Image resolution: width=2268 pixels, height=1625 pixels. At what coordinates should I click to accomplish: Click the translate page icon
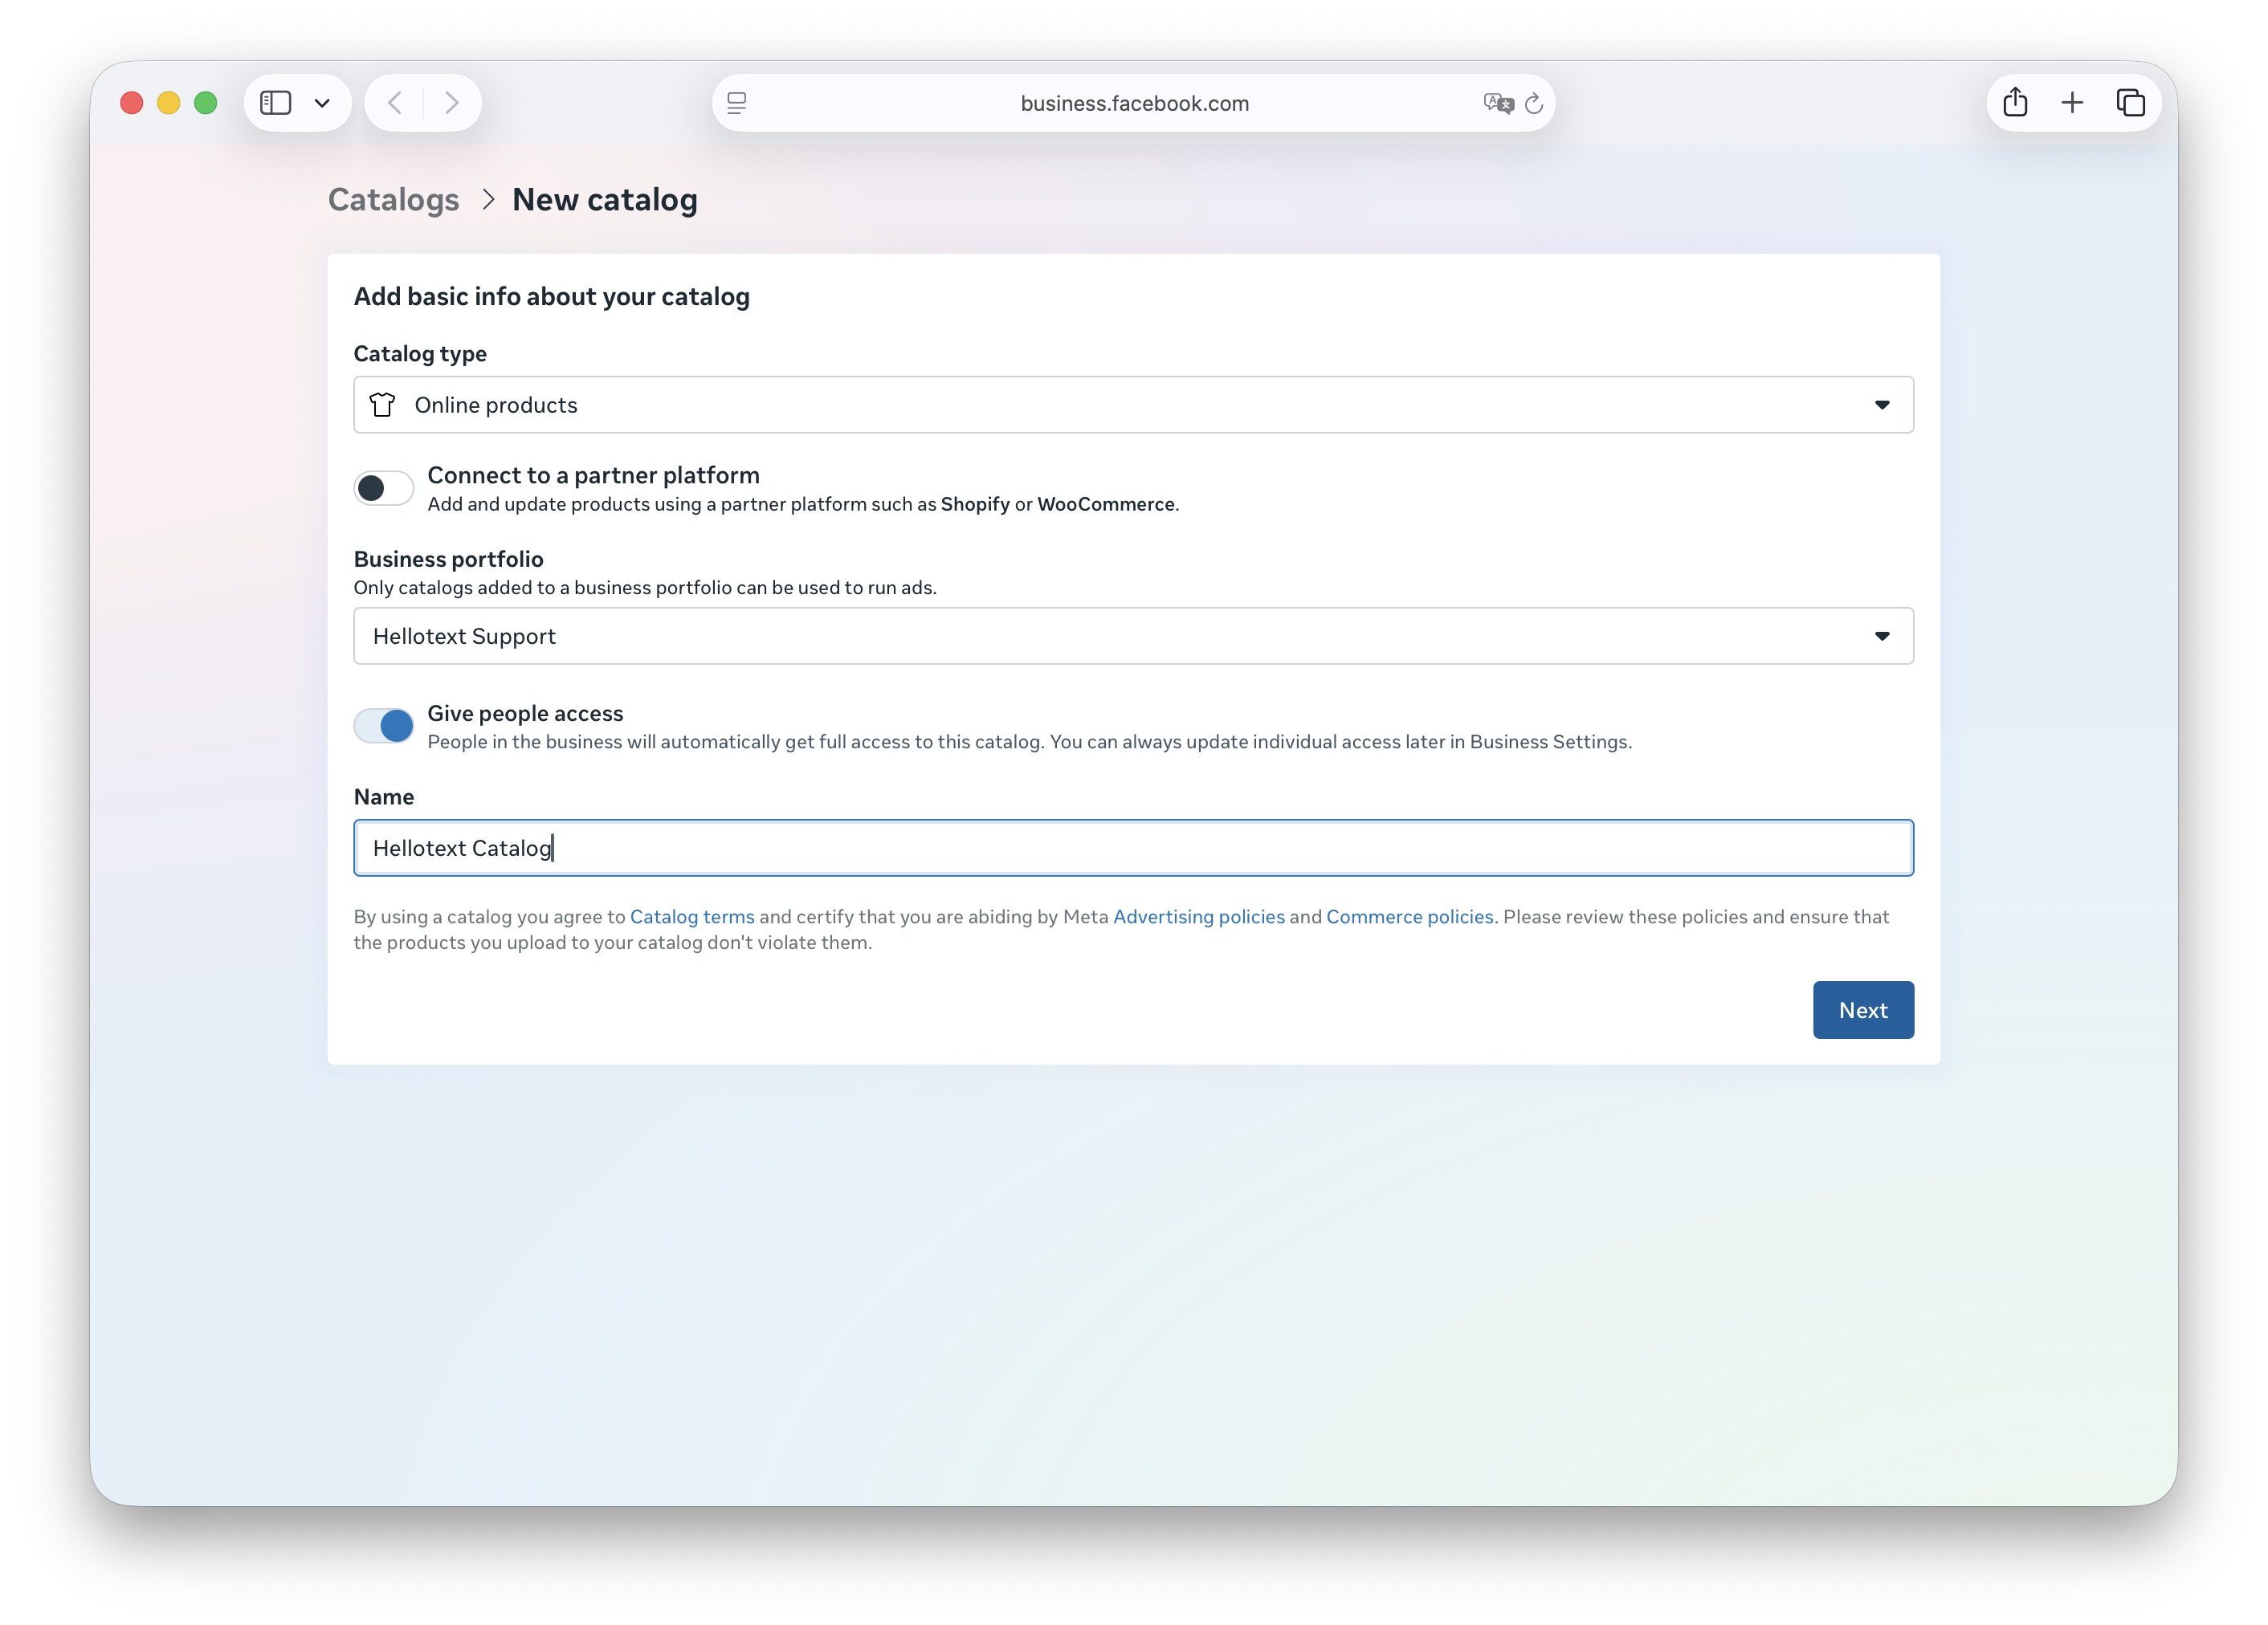pos(1497,103)
